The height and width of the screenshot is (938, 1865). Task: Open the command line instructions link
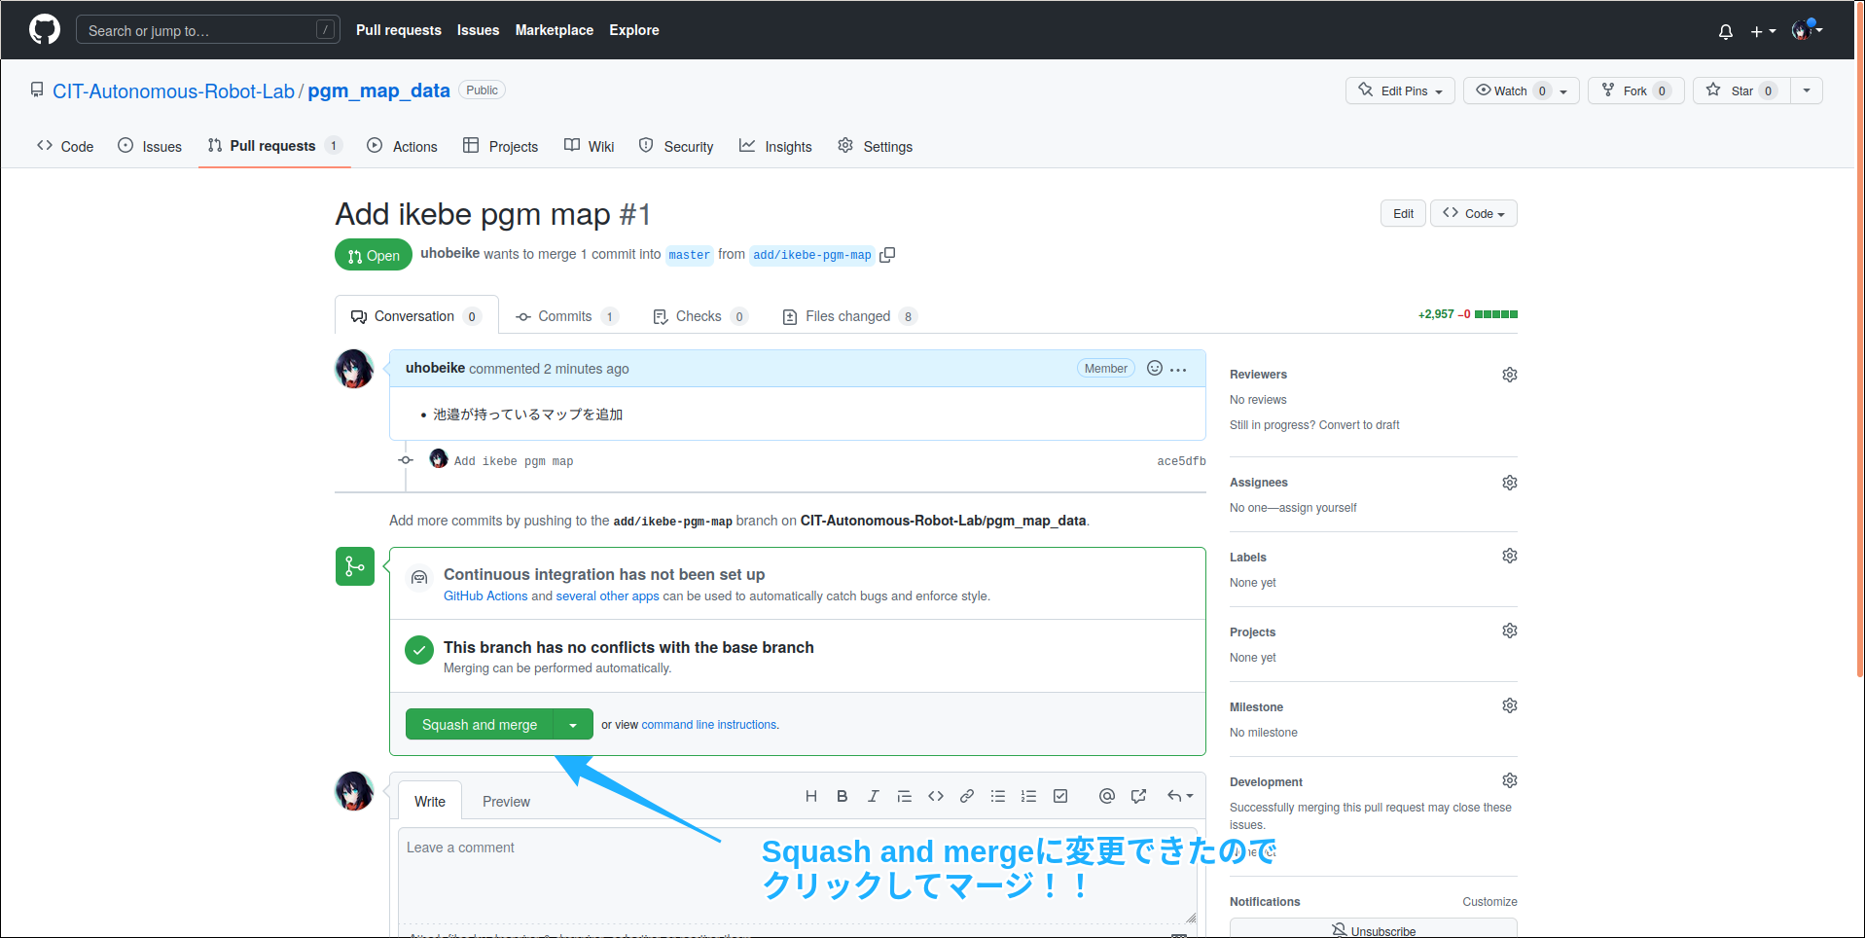tap(708, 724)
